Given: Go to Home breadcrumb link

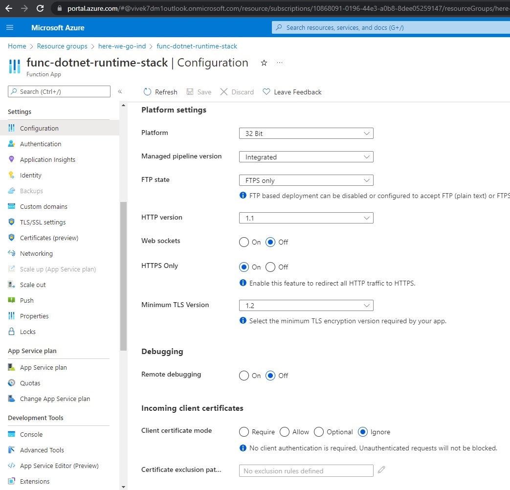Looking at the screenshot, I should click(x=17, y=46).
